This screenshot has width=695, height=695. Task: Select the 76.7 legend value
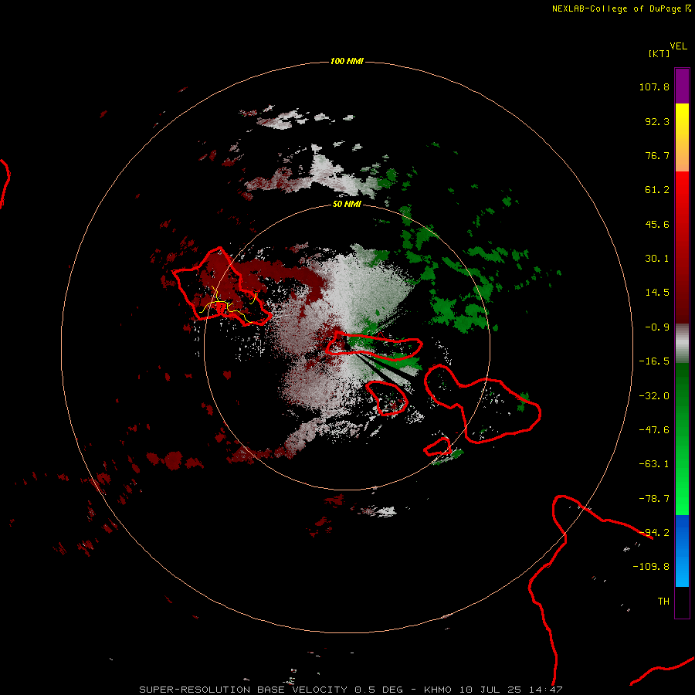(x=657, y=155)
